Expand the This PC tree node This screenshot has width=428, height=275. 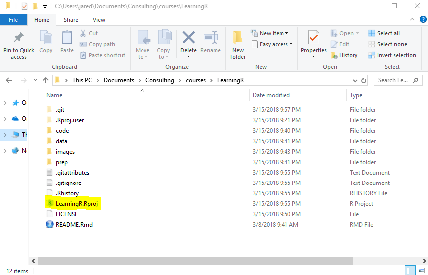[5, 135]
